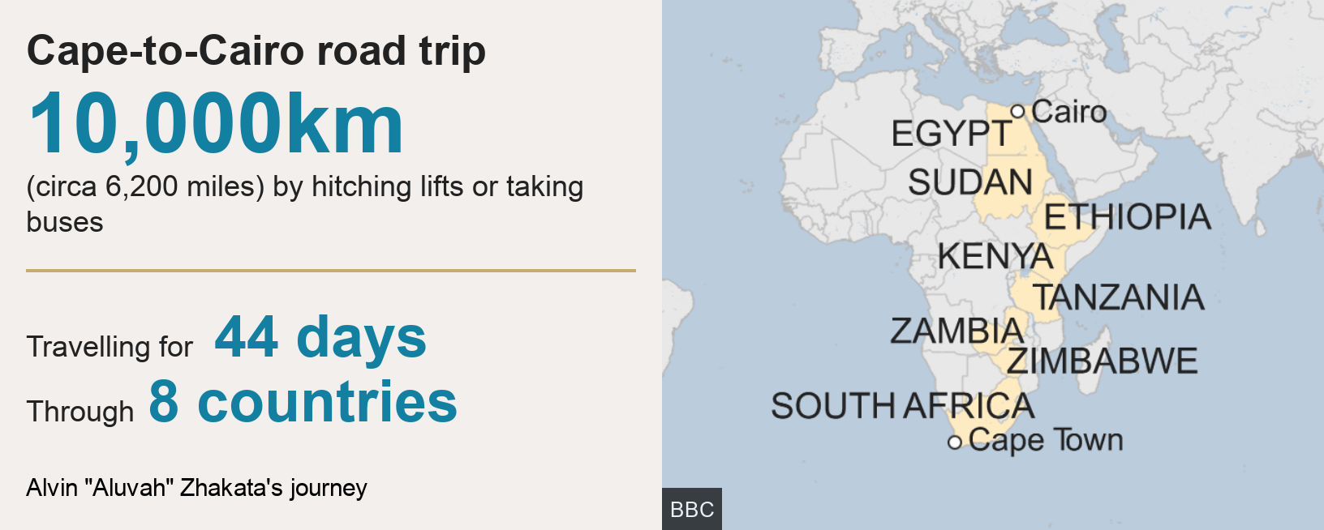1324x530 pixels.
Task: Pick the KENYA label on map
Action: 995,256
